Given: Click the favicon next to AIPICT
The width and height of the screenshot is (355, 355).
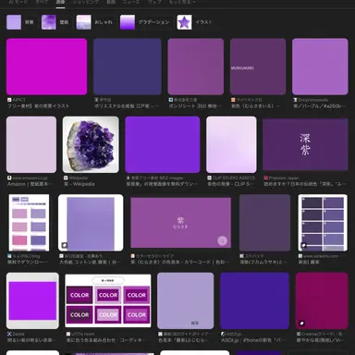Looking at the screenshot, I should (x=9, y=100).
